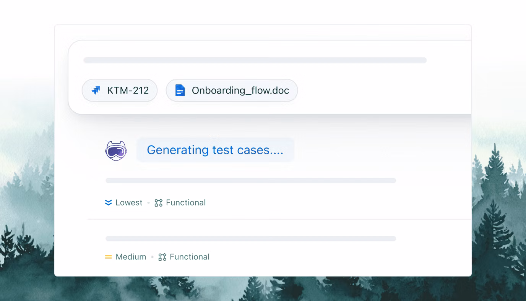The height and width of the screenshot is (301, 526).
Task: Click the Functional link next to Medium
Action: click(x=190, y=256)
